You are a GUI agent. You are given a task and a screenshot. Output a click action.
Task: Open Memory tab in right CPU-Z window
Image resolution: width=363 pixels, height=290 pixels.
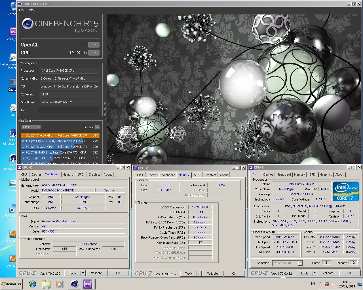(x=299, y=174)
